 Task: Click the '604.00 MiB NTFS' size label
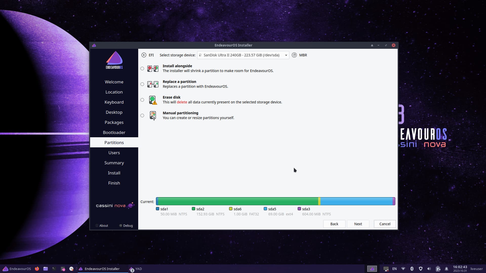(316, 214)
